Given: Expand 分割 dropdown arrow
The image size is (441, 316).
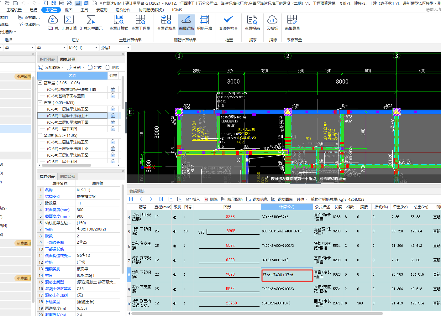Looking at the screenshot, I should point(83,67).
